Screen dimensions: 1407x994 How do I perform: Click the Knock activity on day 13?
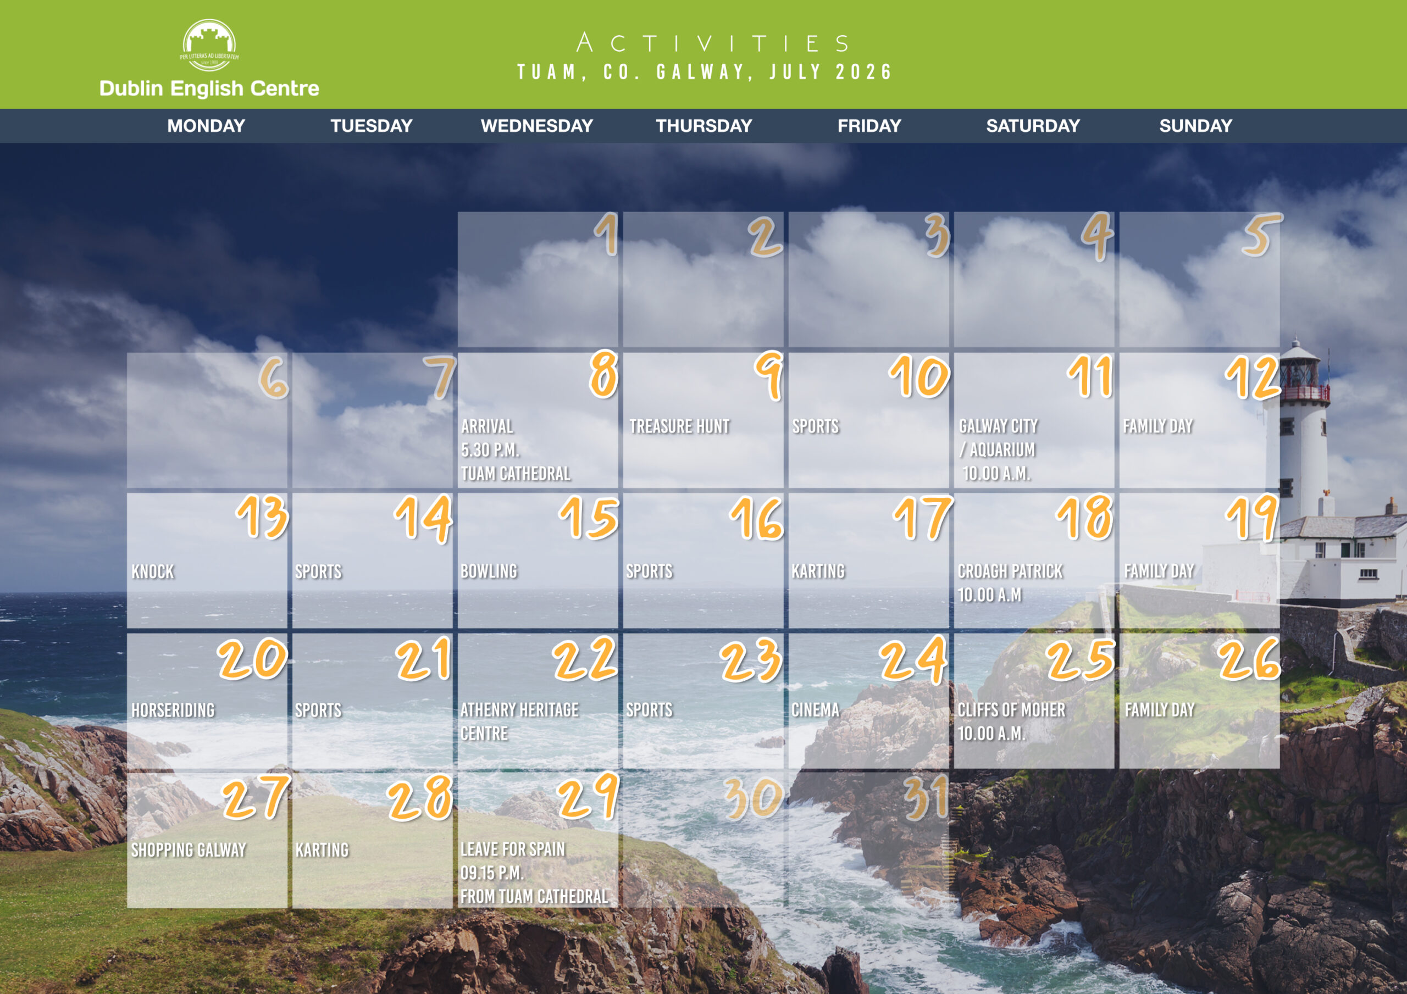[153, 571]
